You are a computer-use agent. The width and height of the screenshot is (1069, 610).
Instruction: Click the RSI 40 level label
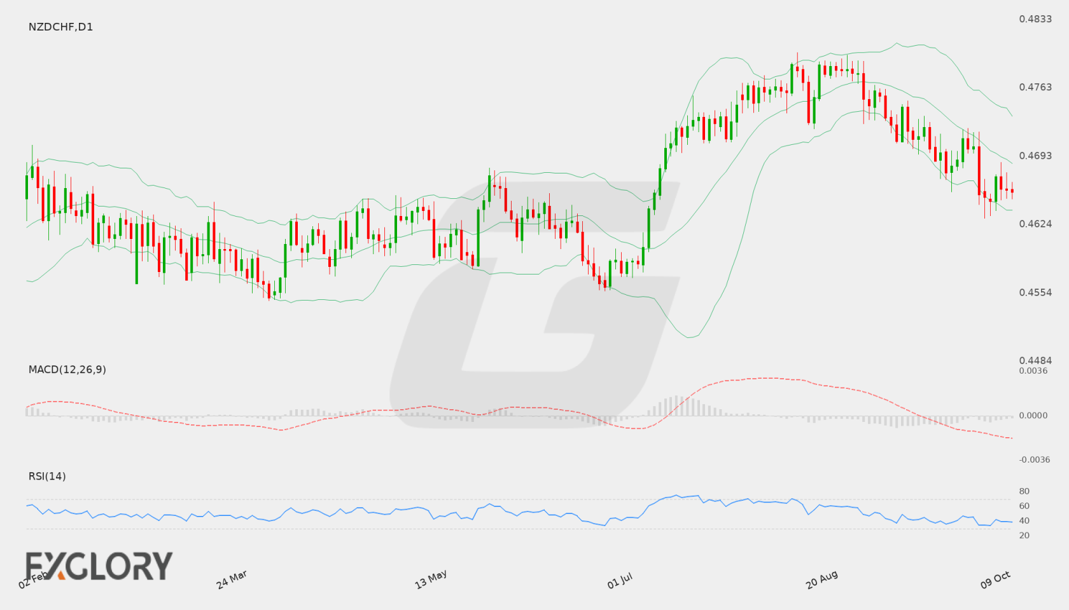[1024, 520]
